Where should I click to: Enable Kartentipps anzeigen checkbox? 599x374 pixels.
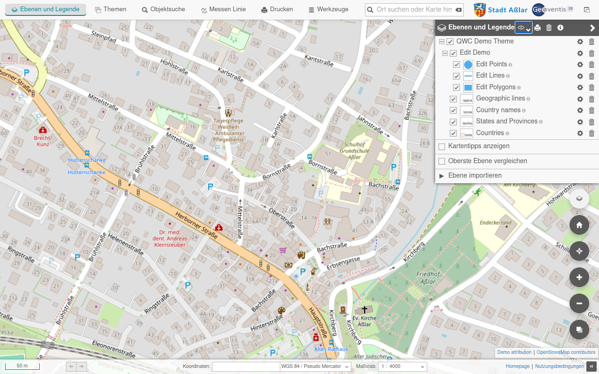[442, 146]
